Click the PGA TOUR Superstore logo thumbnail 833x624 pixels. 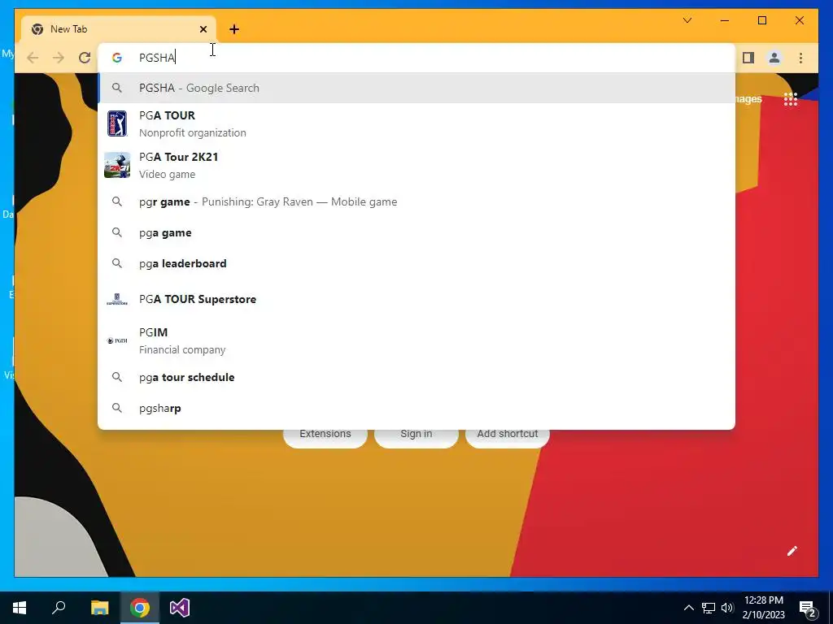pyautogui.click(x=117, y=299)
